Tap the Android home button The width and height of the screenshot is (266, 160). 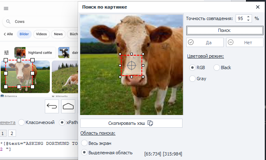pyautogui.click(x=68, y=106)
